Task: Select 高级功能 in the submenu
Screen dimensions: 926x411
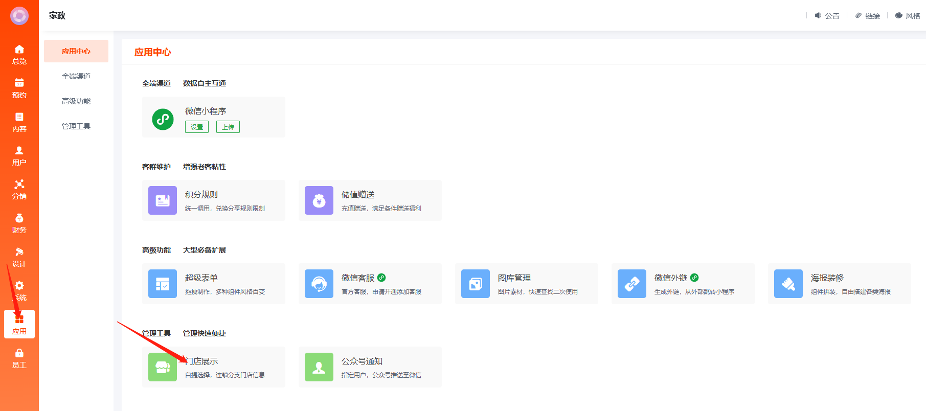Action: 76,101
